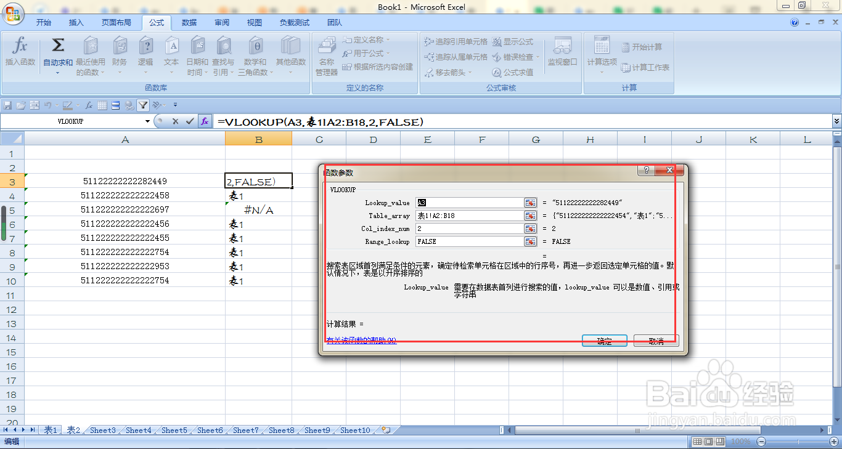Image resolution: width=842 pixels, height=449 pixels.
Task: Expand Define Name (定义名称) dropdown
Action: point(388,39)
